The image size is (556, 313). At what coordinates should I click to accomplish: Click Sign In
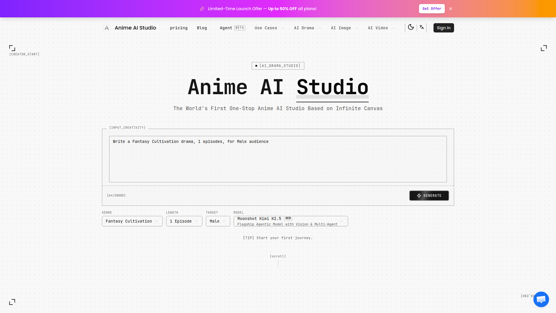pyautogui.click(x=443, y=28)
